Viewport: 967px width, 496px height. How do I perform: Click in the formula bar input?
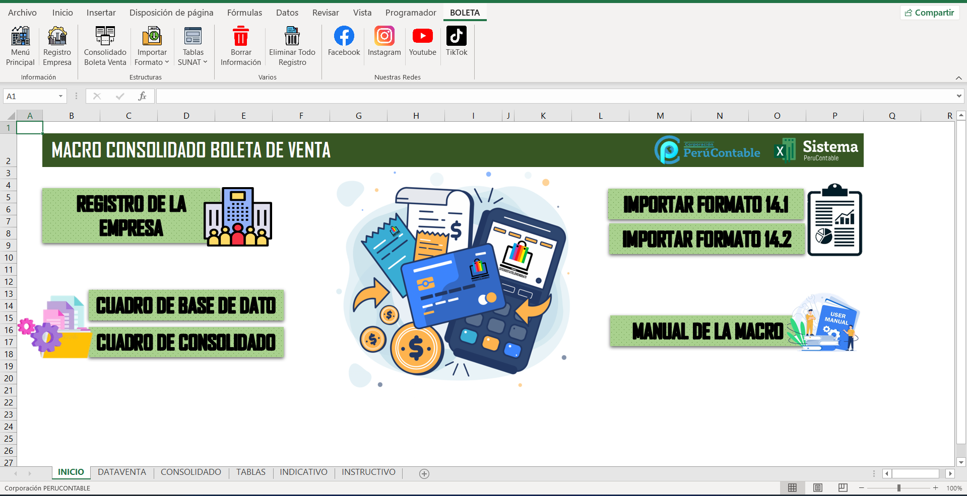554,96
